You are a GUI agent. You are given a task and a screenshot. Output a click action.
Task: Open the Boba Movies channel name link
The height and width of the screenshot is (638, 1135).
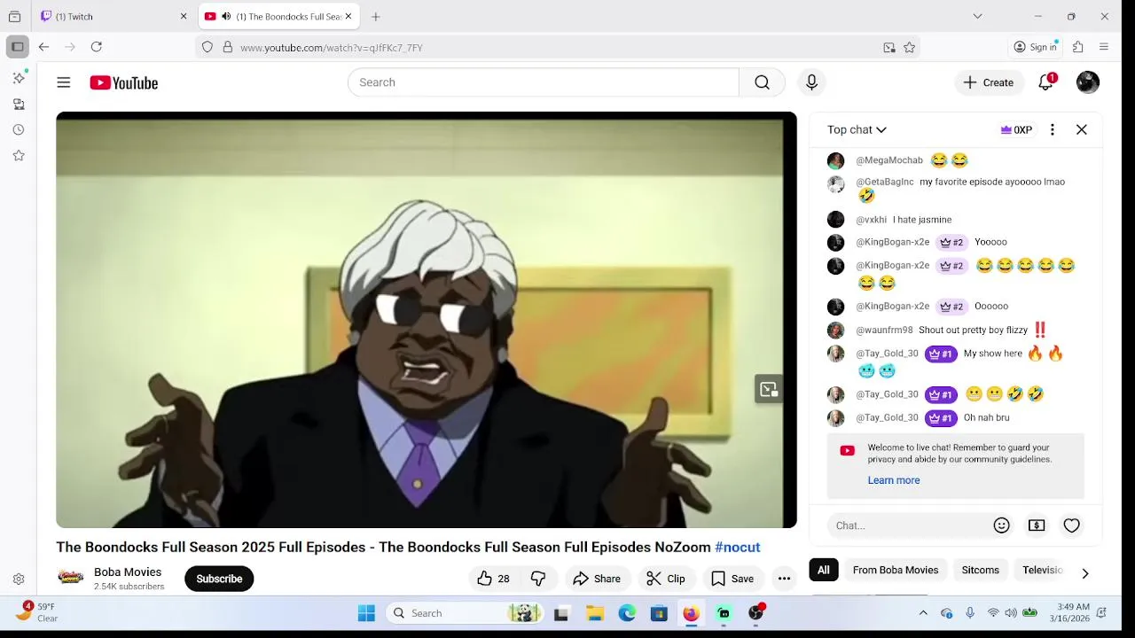coord(128,572)
